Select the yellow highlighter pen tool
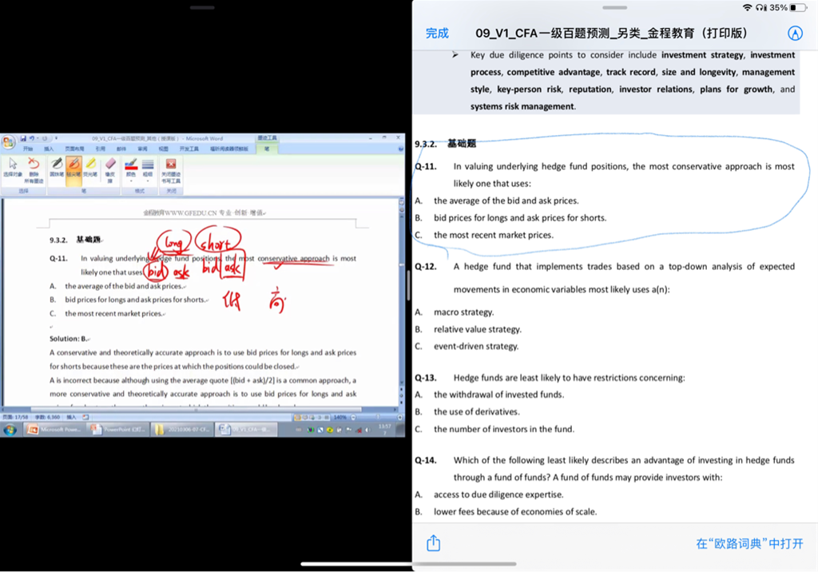 click(90, 167)
